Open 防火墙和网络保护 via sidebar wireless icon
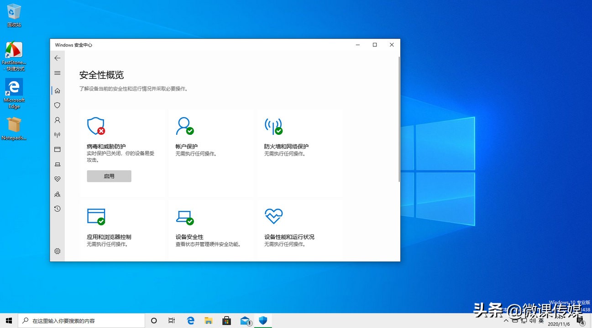Image resolution: width=592 pixels, height=328 pixels. tap(57, 134)
